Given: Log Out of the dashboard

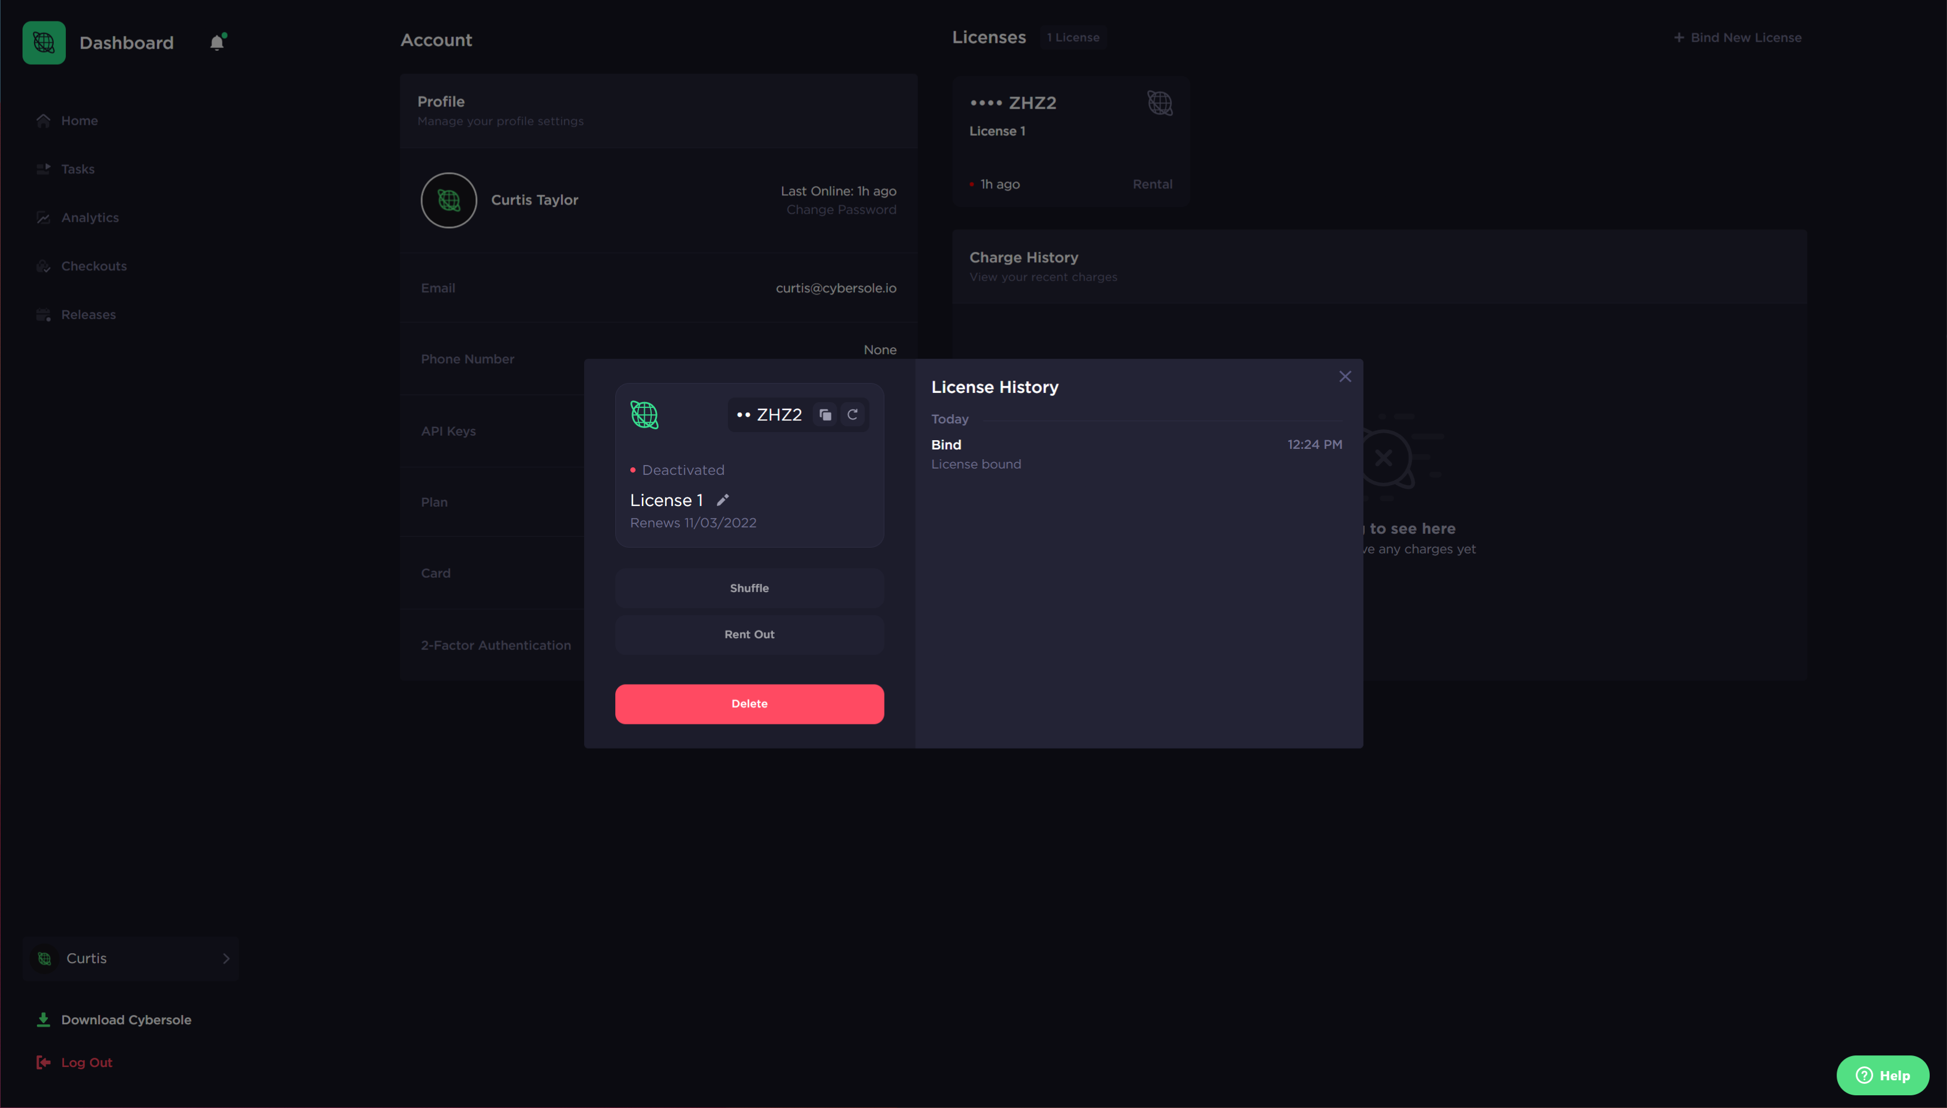Looking at the screenshot, I should pyautogui.click(x=87, y=1062).
